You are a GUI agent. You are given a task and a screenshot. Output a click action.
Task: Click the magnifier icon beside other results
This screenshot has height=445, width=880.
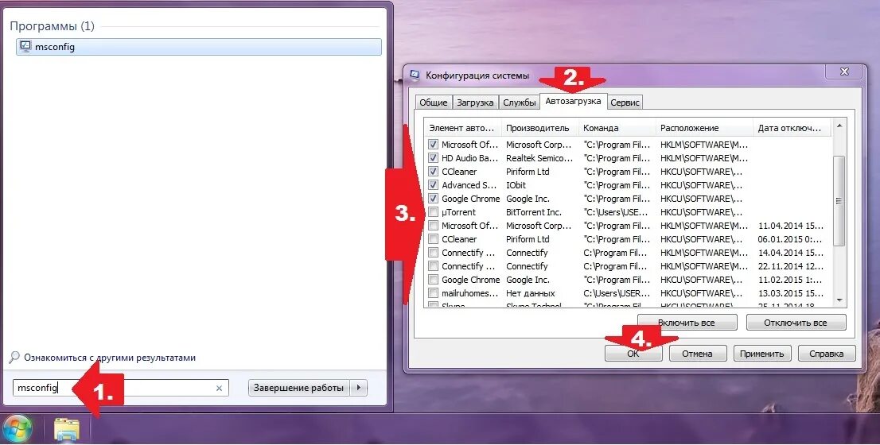(x=14, y=357)
